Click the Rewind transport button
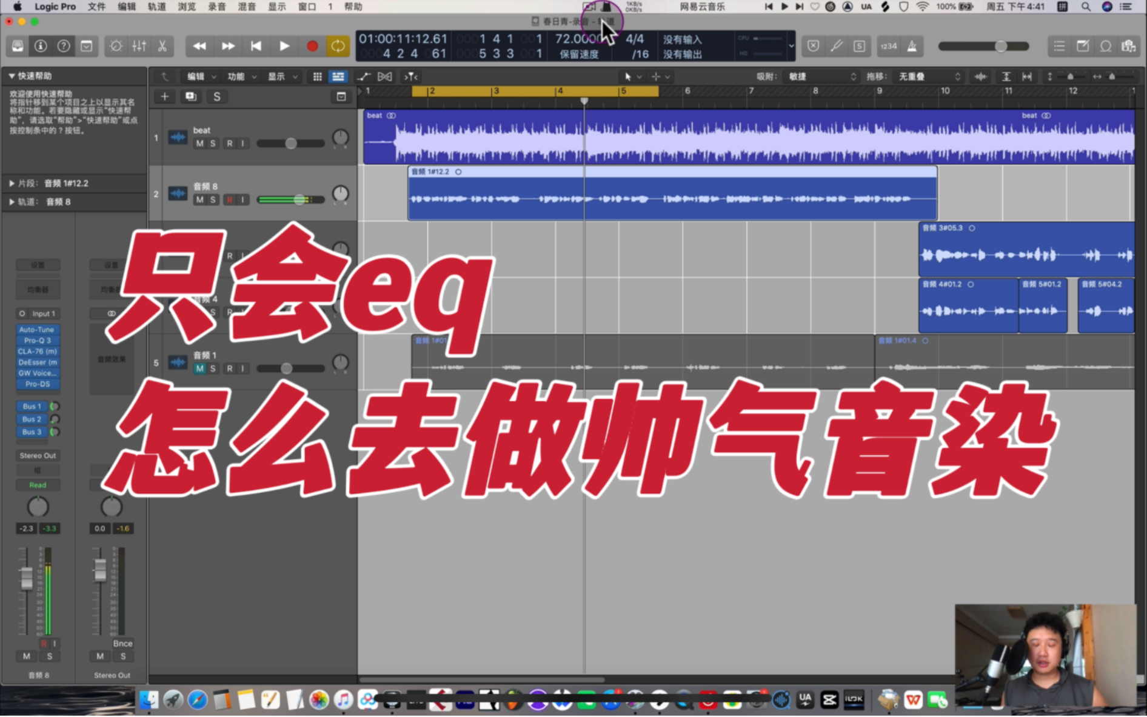The image size is (1147, 717). [x=199, y=46]
